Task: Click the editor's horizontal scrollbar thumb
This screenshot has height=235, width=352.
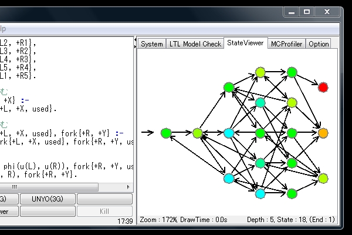Action: coord(14,187)
